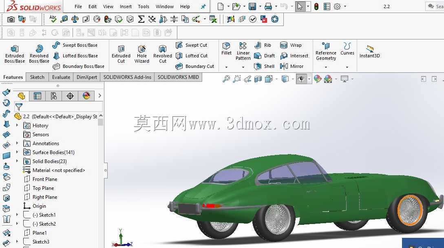Click the Edit Appearance color sphere

click(318, 79)
